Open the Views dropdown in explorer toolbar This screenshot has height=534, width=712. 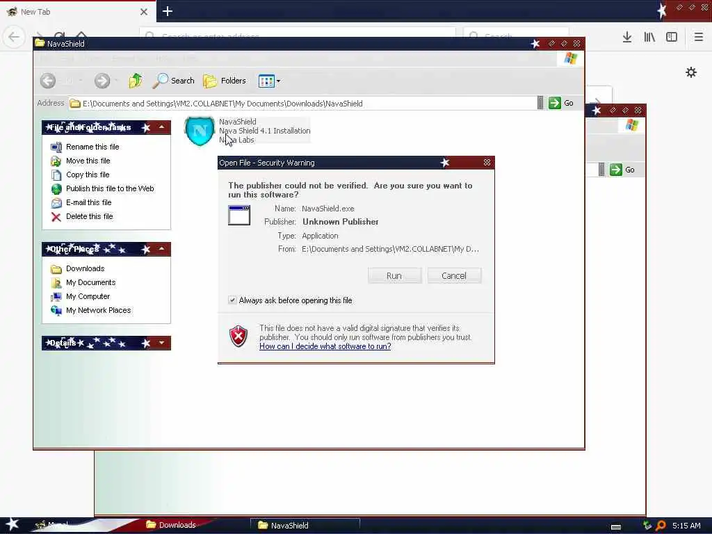[269, 81]
